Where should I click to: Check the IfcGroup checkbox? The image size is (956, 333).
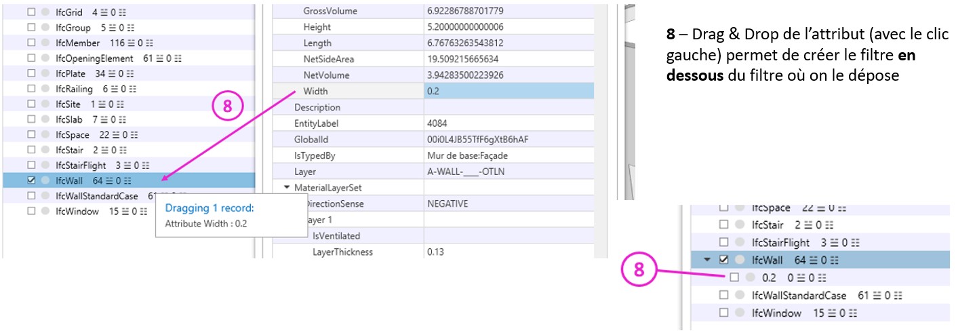(x=31, y=28)
